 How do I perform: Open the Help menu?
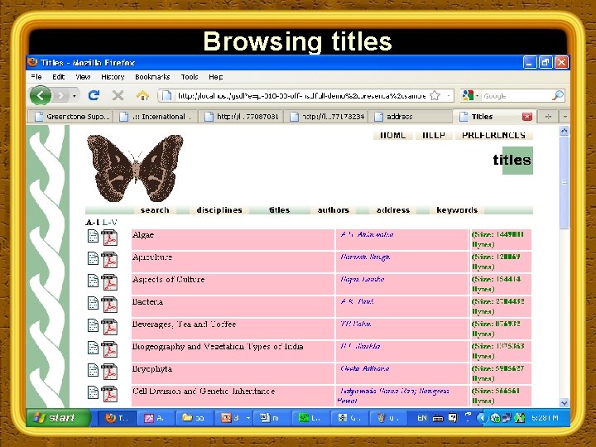(x=215, y=77)
